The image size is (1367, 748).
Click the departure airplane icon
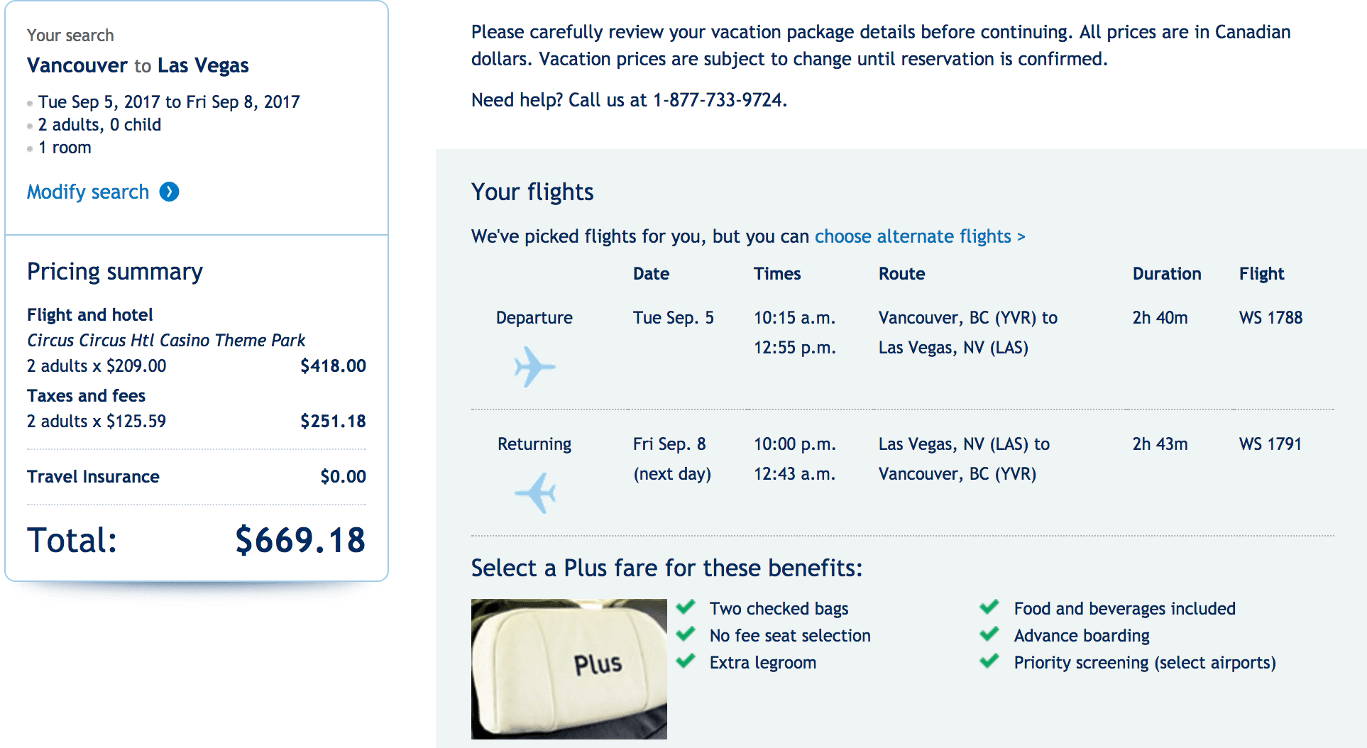[534, 367]
